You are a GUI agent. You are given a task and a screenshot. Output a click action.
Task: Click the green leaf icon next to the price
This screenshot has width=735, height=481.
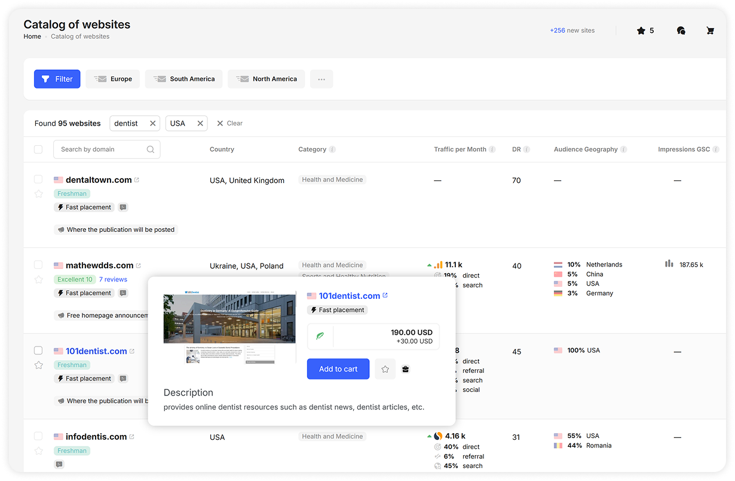(320, 336)
